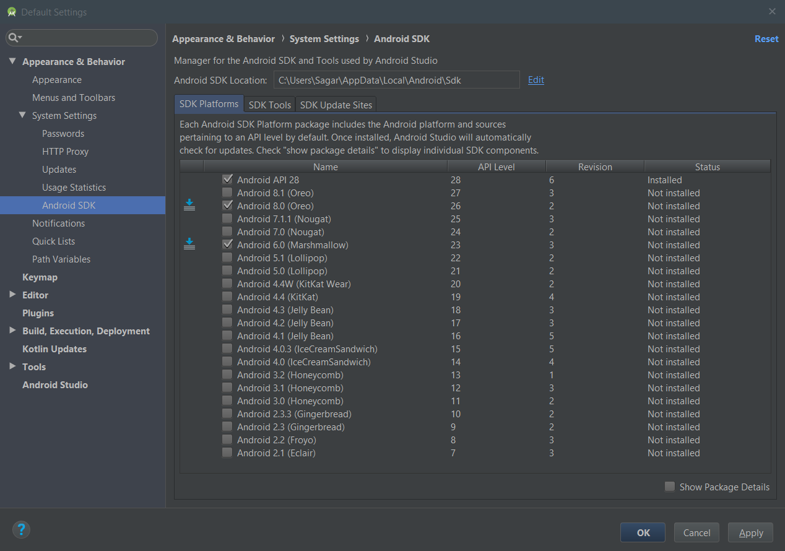Viewport: 785px width, 551px height.
Task: Click the Edit link for SDK location
Action: tap(536, 80)
